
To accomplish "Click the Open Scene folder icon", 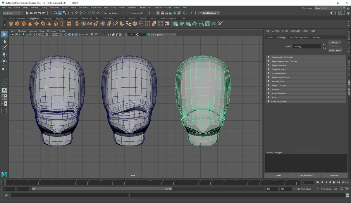I will [x=31, y=13].
